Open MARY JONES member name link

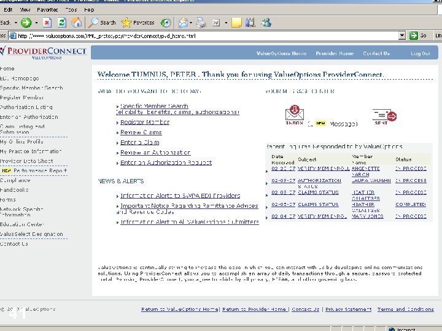point(368,216)
